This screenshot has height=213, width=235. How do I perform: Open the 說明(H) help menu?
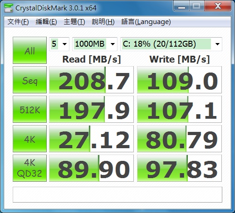[103, 22]
